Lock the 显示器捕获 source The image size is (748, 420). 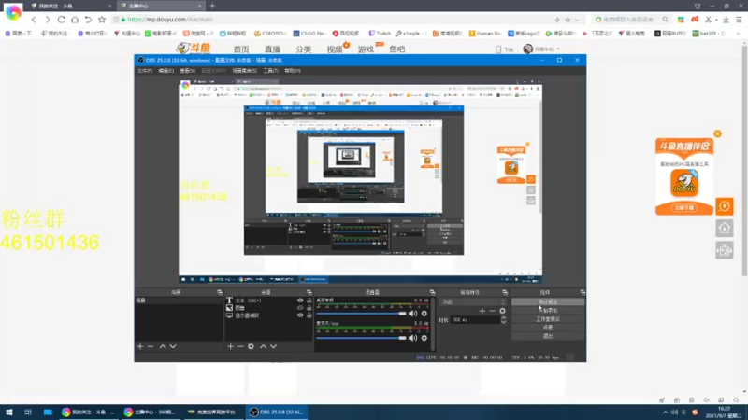[x=309, y=315]
